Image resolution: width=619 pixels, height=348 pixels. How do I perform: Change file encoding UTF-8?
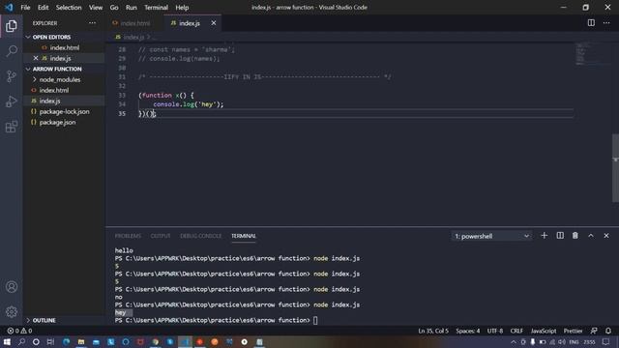[x=495, y=331]
